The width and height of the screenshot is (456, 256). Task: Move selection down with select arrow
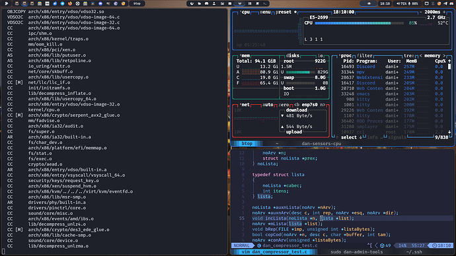pos(361,137)
